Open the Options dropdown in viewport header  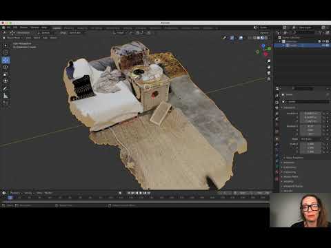point(265,33)
